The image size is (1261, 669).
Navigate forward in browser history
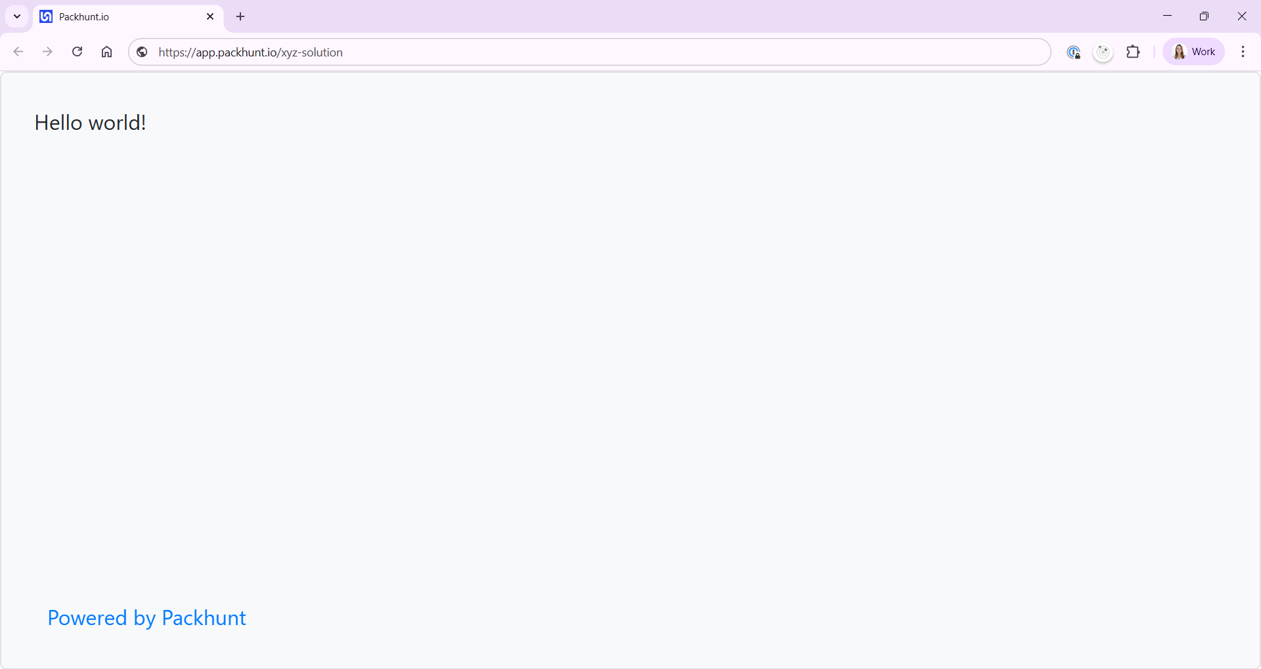47,52
